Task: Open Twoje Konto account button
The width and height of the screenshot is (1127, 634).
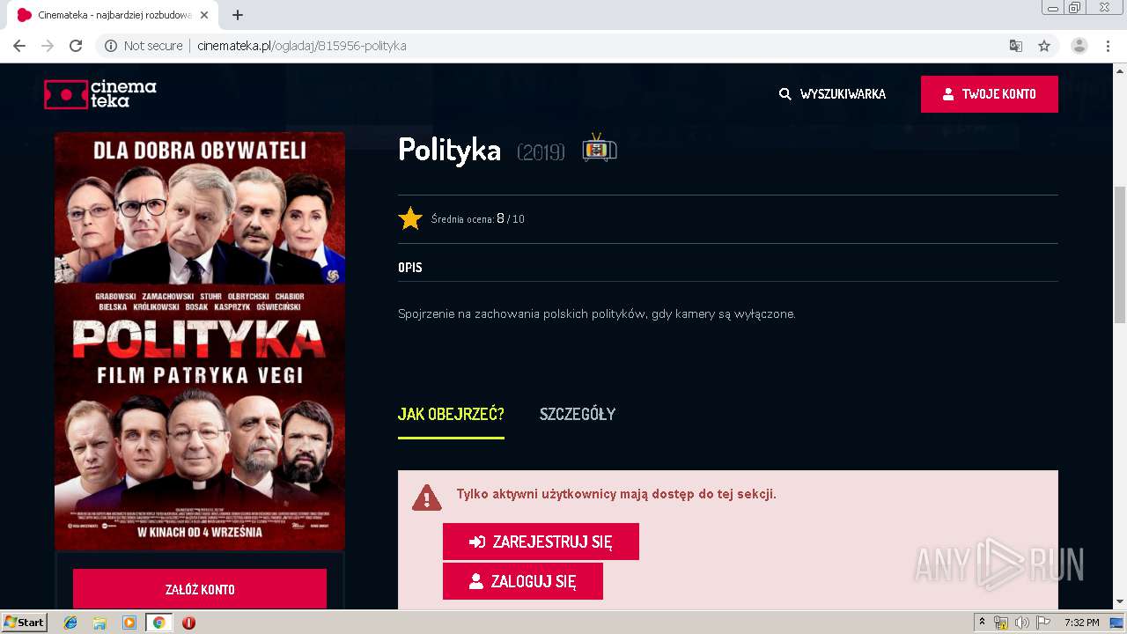Action: (990, 94)
